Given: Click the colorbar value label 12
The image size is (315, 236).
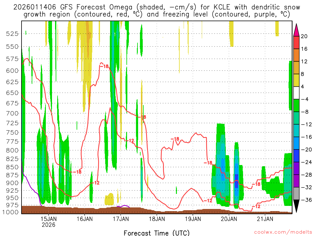Looking at the screenshot, I should tap(304, 61).
